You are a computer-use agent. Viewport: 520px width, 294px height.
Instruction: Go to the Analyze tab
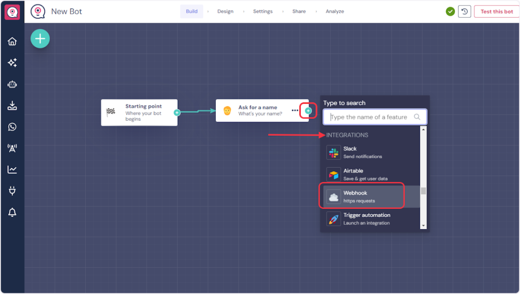point(335,12)
